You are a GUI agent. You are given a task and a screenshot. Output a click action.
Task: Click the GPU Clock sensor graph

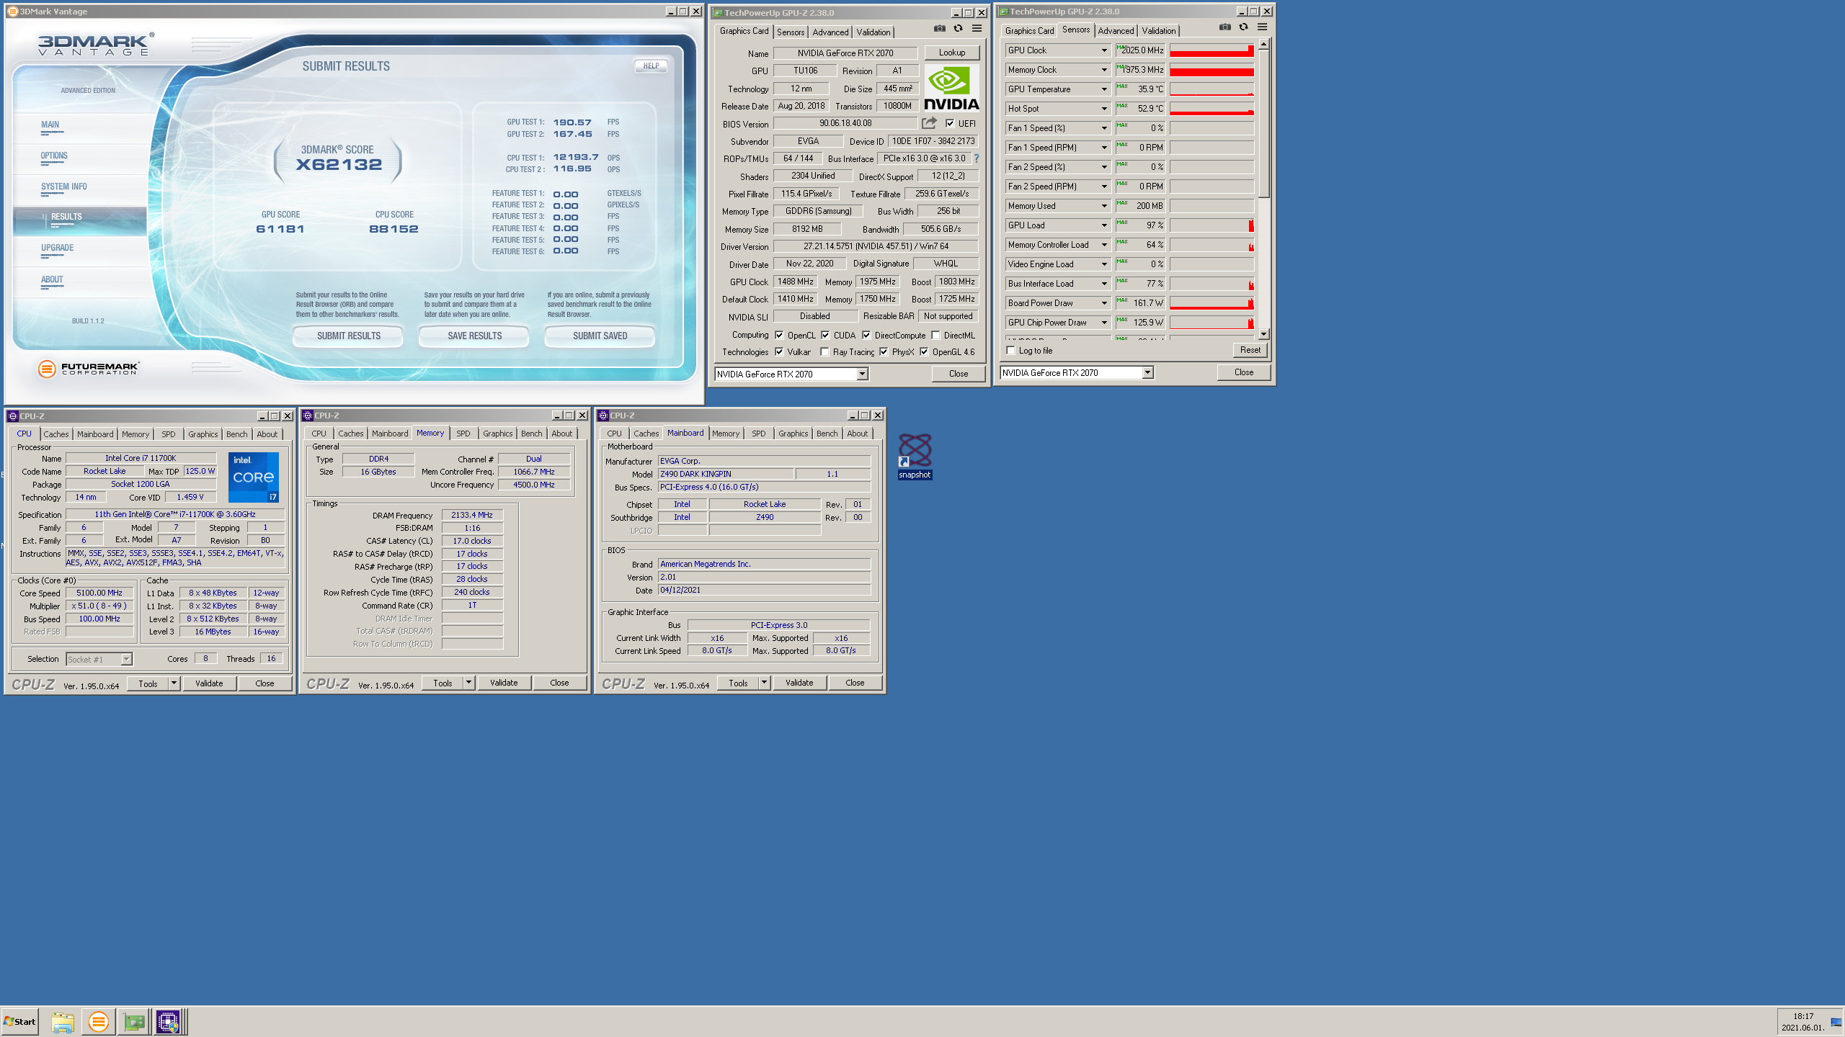coord(1212,50)
